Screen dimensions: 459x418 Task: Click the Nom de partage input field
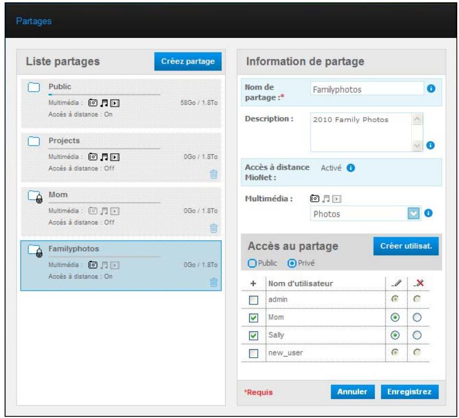click(367, 88)
